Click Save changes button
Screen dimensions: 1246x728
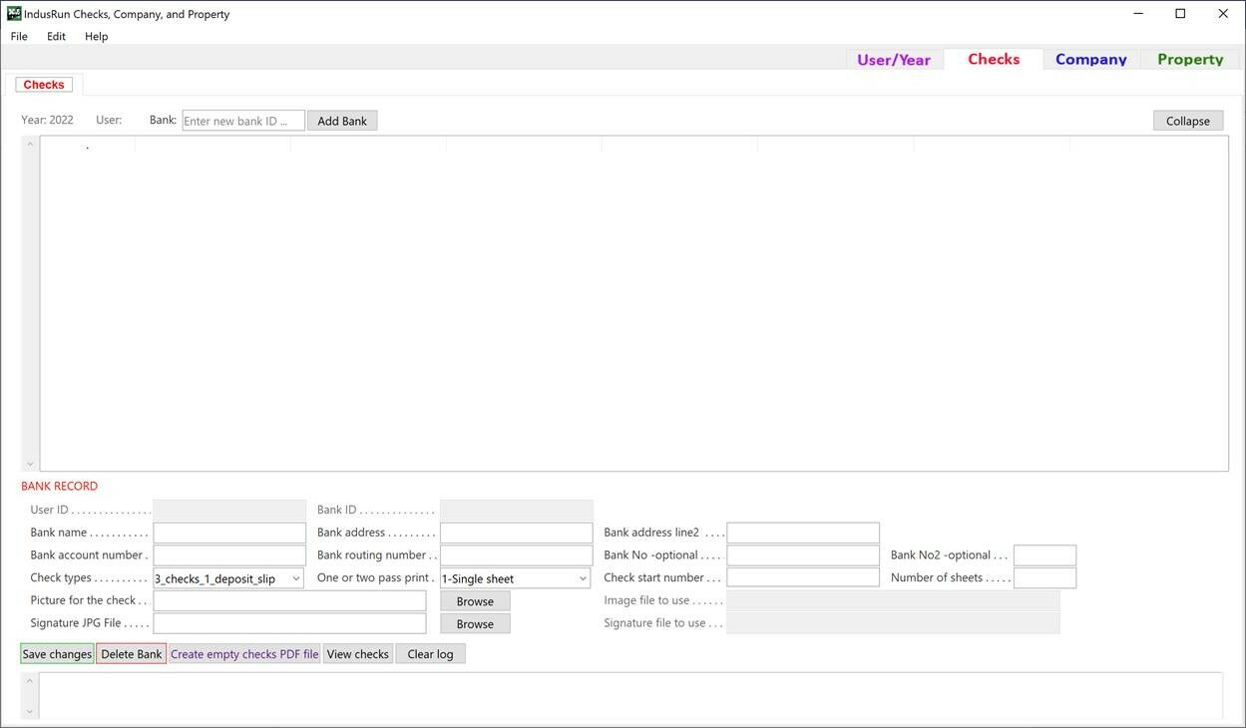pos(57,654)
